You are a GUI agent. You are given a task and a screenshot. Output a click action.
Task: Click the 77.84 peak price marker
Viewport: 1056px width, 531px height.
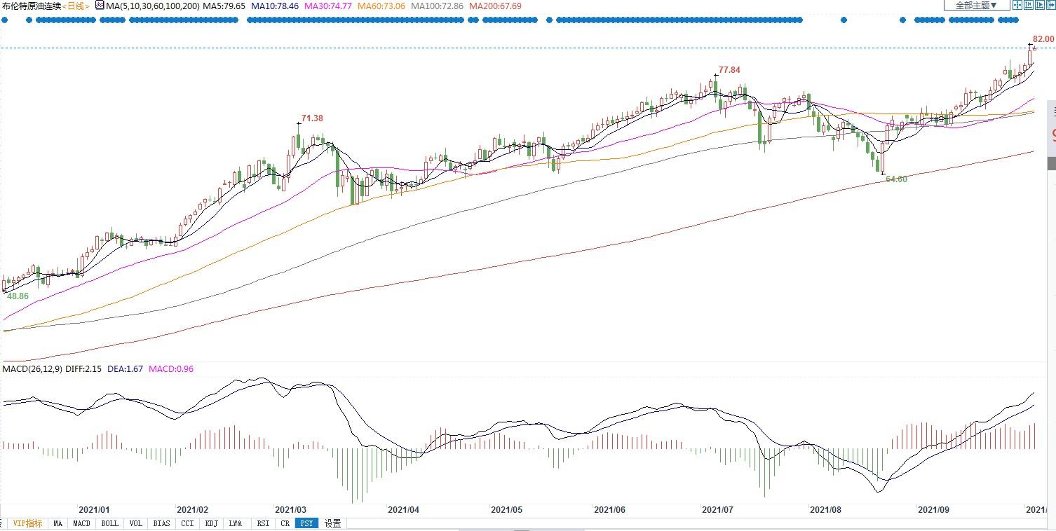point(729,70)
